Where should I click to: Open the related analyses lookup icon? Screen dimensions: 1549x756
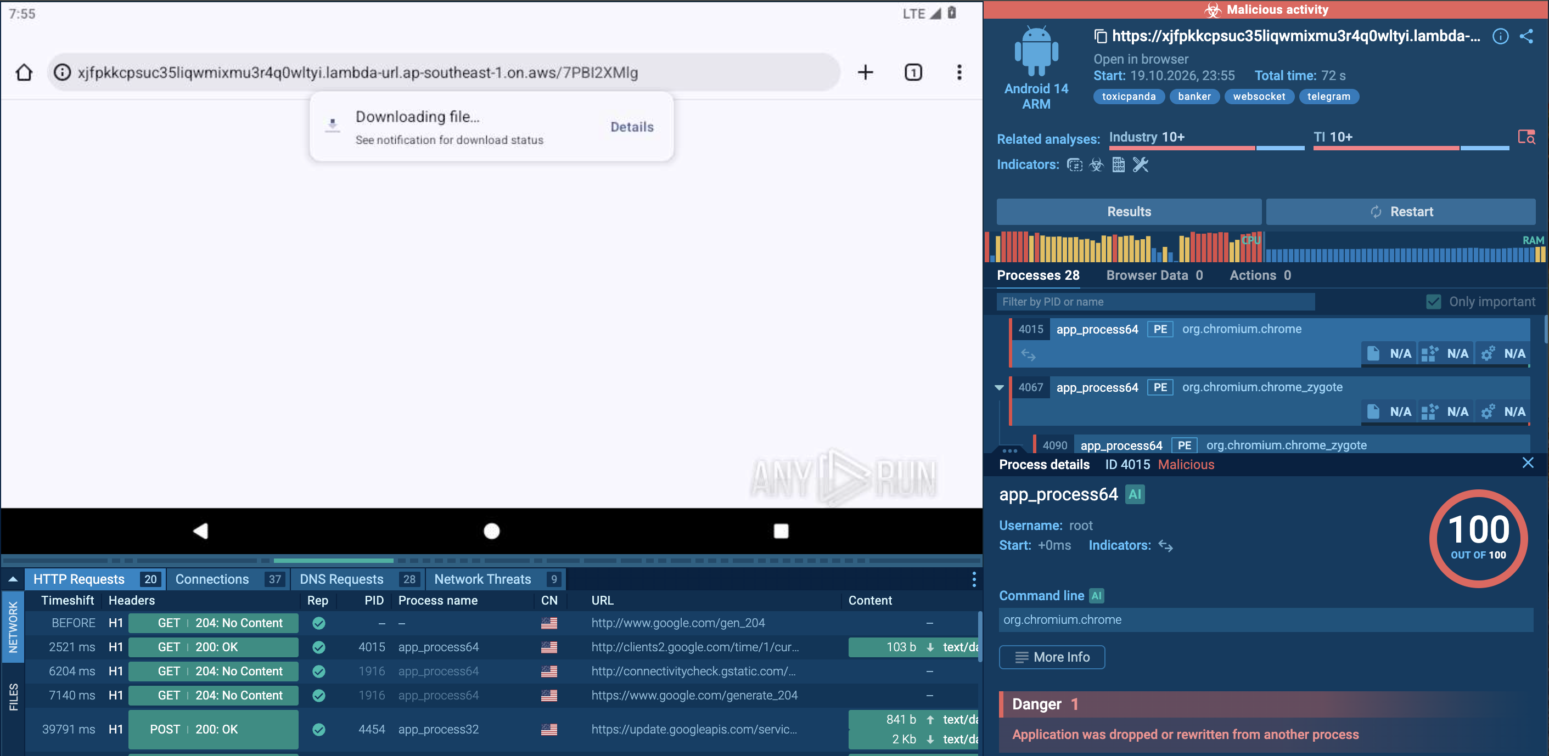pyautogui.click(x=1526, y=137)
